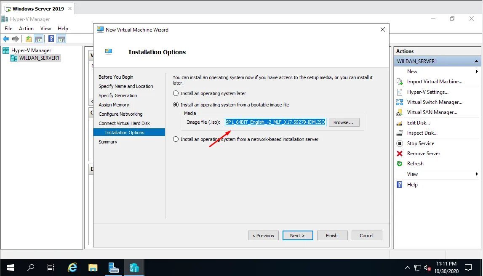Click the Stop Service icon
The height and width of the screenshot is (276, 483).
[x=400, y=143]
